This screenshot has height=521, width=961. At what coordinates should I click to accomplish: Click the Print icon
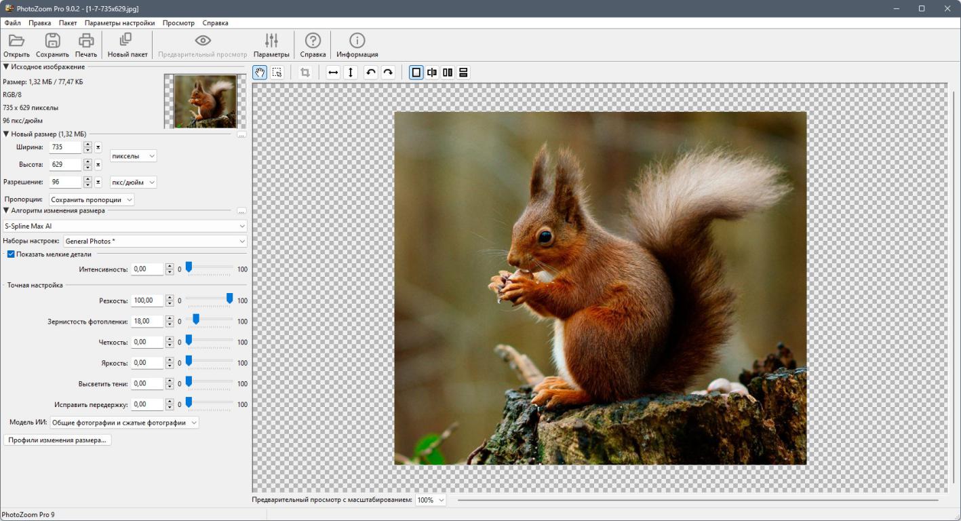click(86, 41)
